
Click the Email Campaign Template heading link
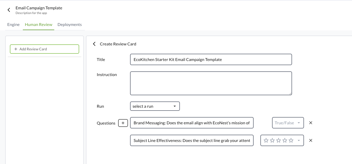click(x=39, y=8)
